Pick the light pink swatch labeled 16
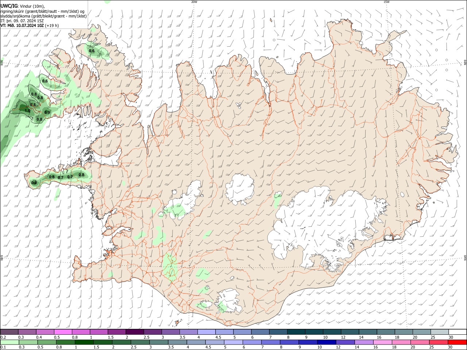This screenshot has height=350, width=467. tap(383, 342)
